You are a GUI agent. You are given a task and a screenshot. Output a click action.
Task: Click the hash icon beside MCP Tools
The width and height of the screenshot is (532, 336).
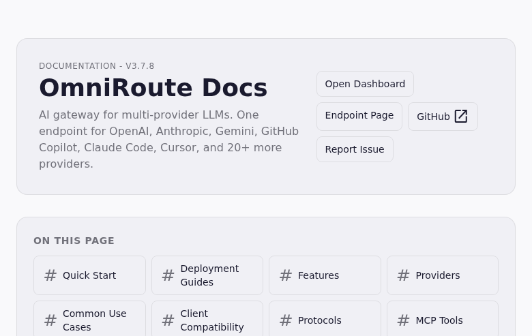pos(403,320)
